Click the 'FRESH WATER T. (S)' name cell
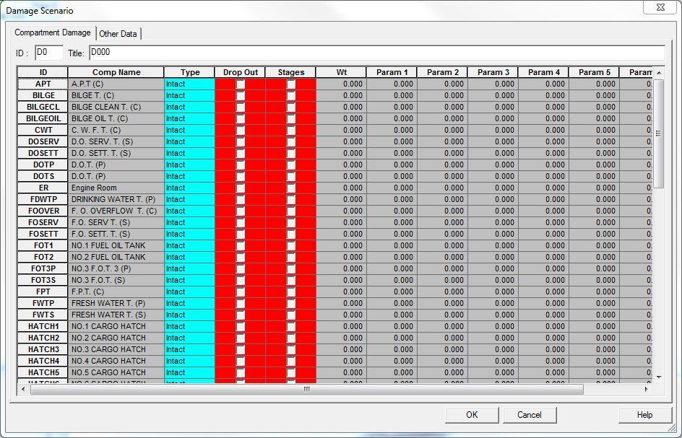Image resolution: width=682 pixels, height=438 pixels. (116, 315)
